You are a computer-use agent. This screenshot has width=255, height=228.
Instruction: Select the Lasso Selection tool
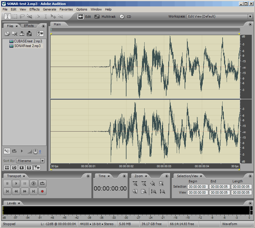(x=22, y=17)
